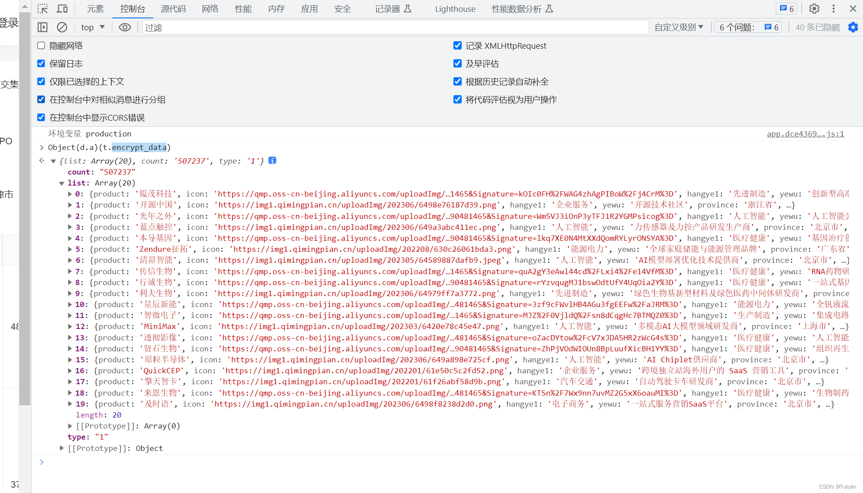This screenshot has width=863, height=493.
Task: Expand list item 16 QuickCEP
Action: 70,371
